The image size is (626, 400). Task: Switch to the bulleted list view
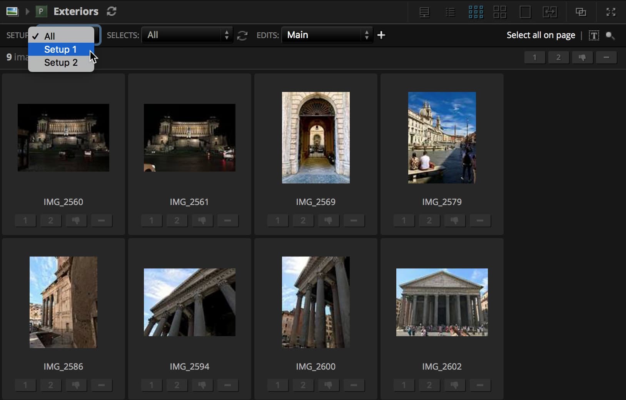click(x=450, y=12)
